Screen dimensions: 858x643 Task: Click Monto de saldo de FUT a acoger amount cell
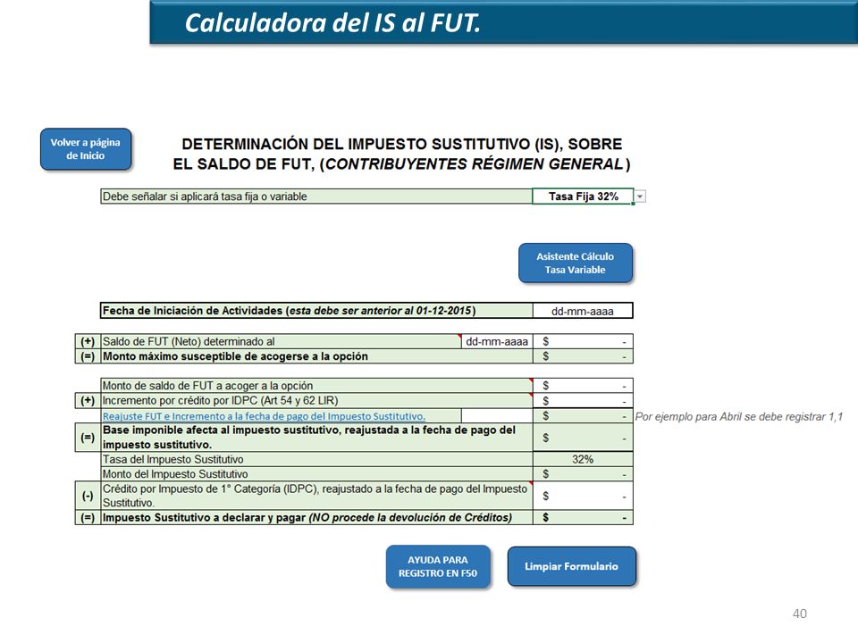click(x=583, y=386)
